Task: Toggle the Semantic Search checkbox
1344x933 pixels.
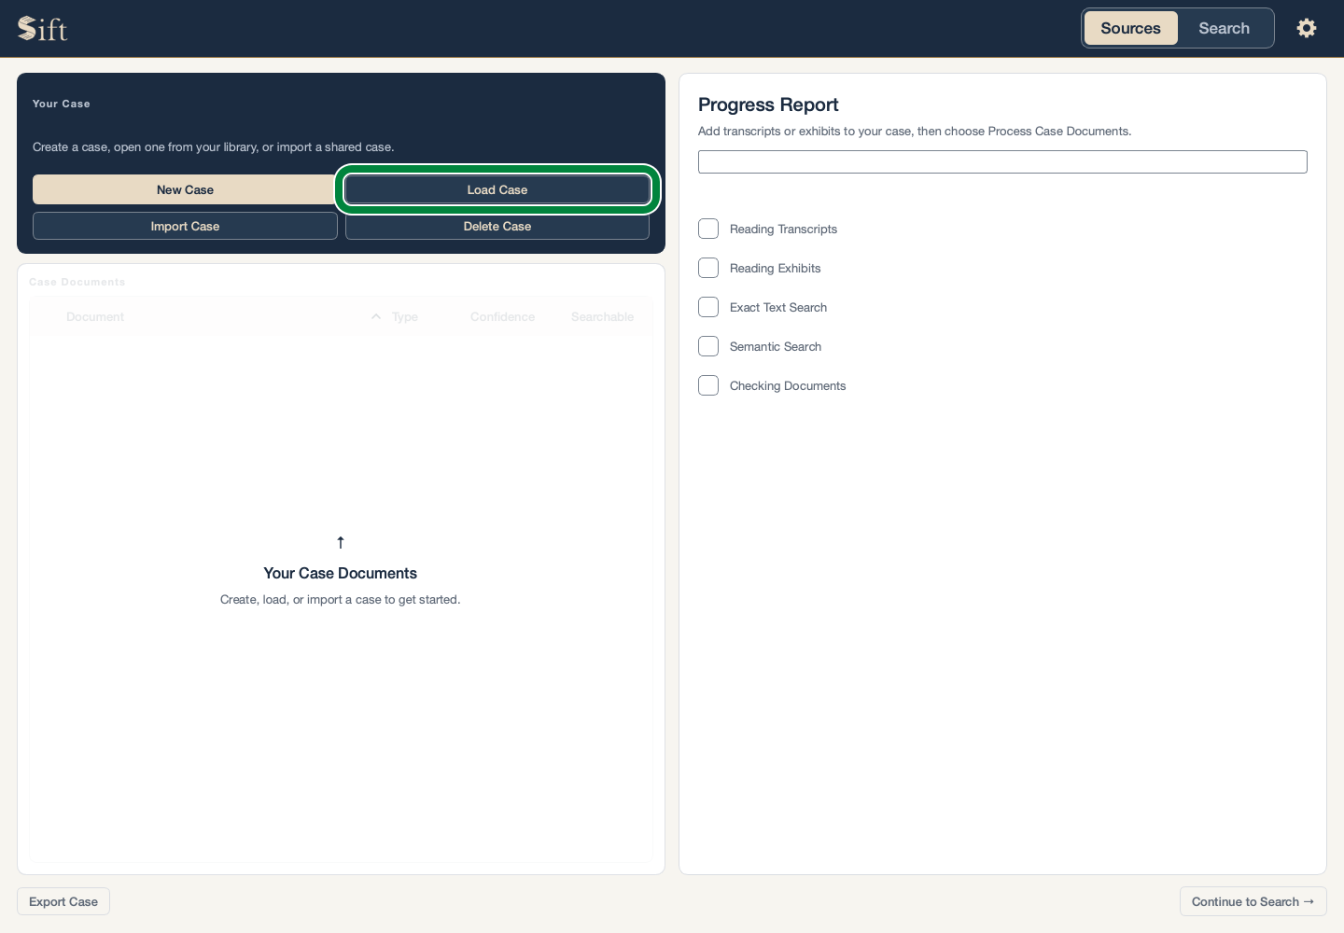Action: 708,346
